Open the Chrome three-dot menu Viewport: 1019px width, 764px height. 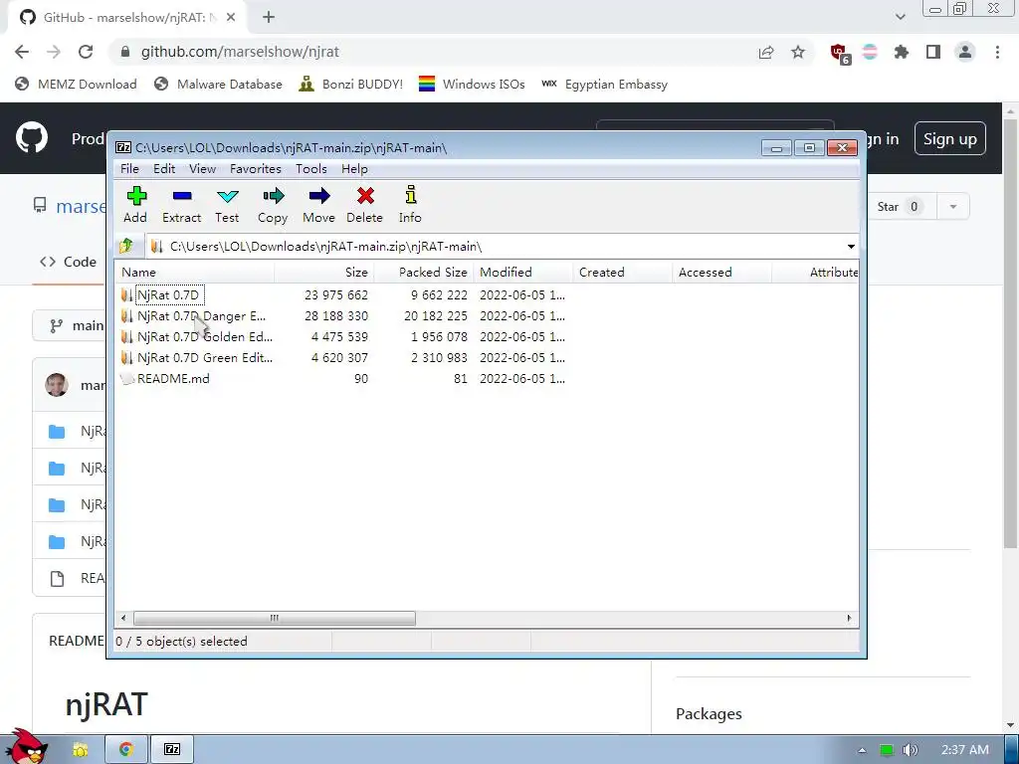click(997, 52)
